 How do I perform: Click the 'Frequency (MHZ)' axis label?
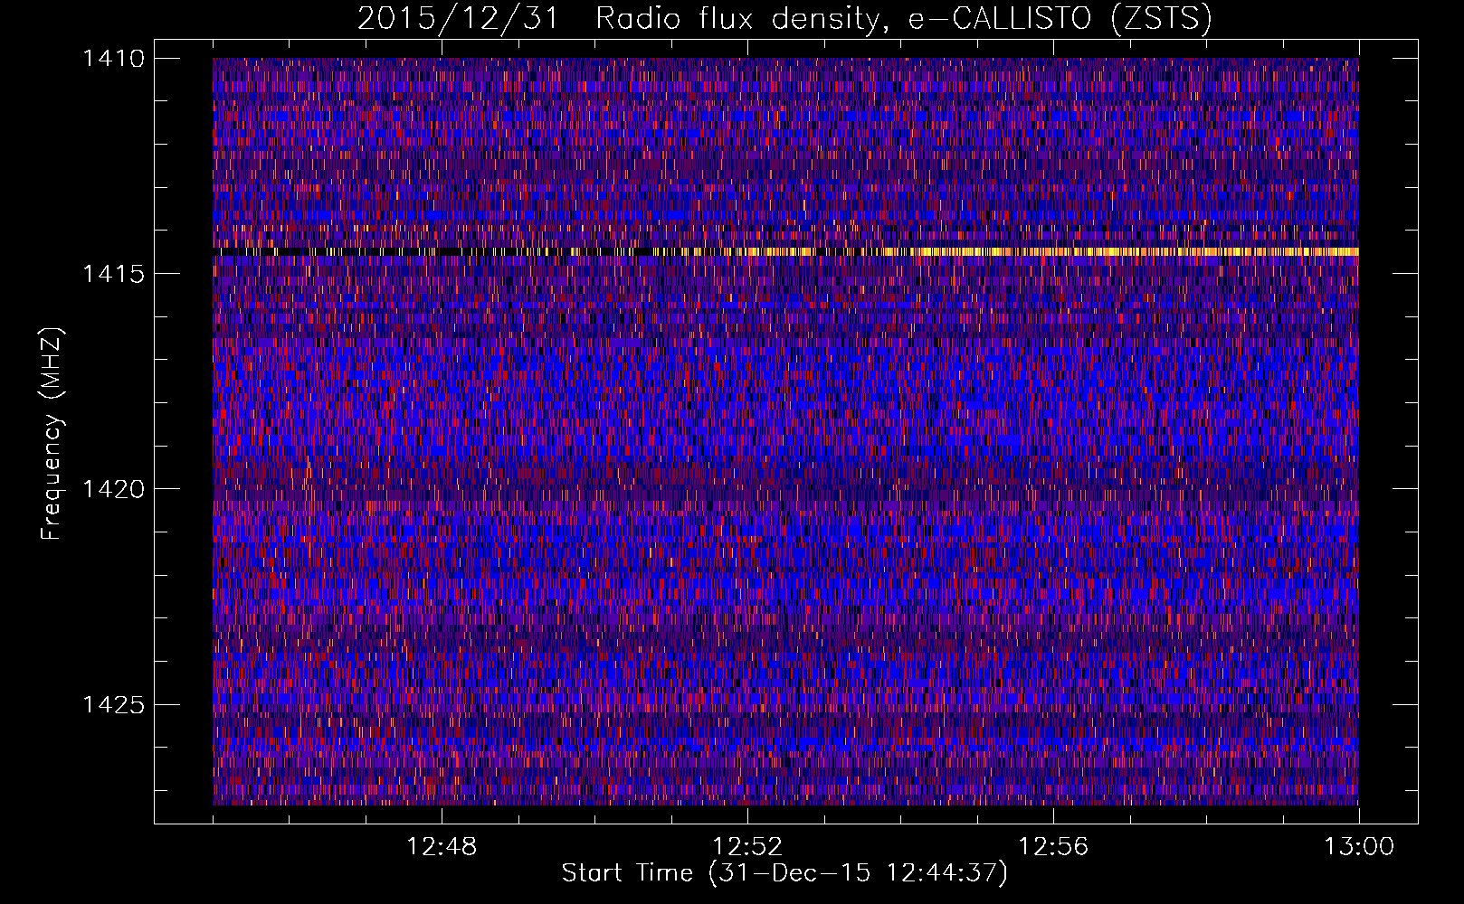pyautogui.click(x=52, y=434)
